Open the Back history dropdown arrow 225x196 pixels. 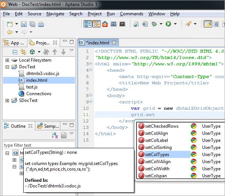[x=16, y=32]
